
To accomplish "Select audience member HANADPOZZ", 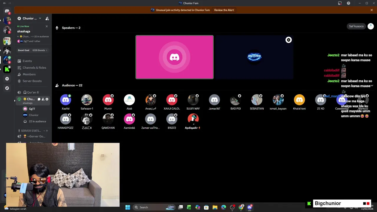I will pos(66,121).
